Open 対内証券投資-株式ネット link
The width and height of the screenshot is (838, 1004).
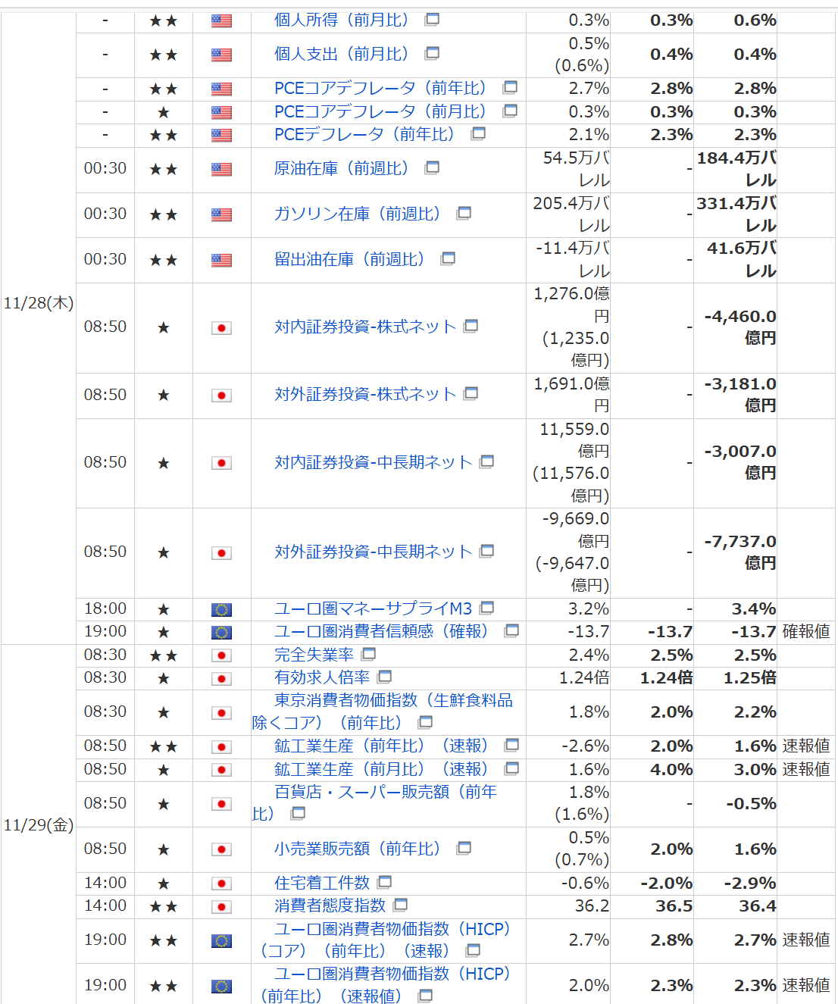[x=365, y=327]
